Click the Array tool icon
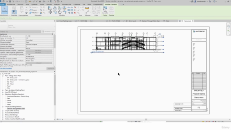Image resolution: width=231 pixels, height=130 pixels. (x=69, y=10)
